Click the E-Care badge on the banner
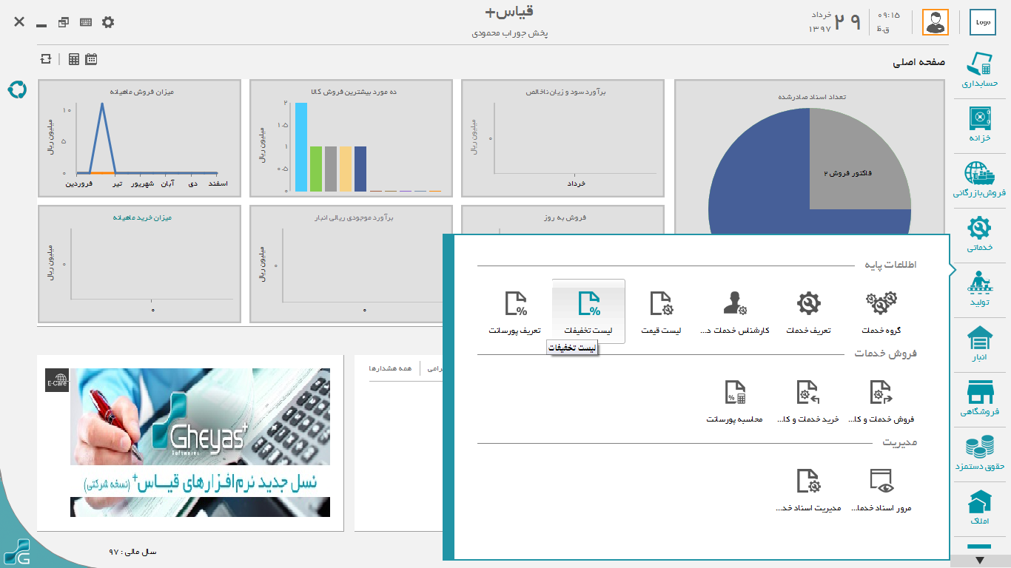Screen dimensions: 1011x568 (x=57, y=380)
